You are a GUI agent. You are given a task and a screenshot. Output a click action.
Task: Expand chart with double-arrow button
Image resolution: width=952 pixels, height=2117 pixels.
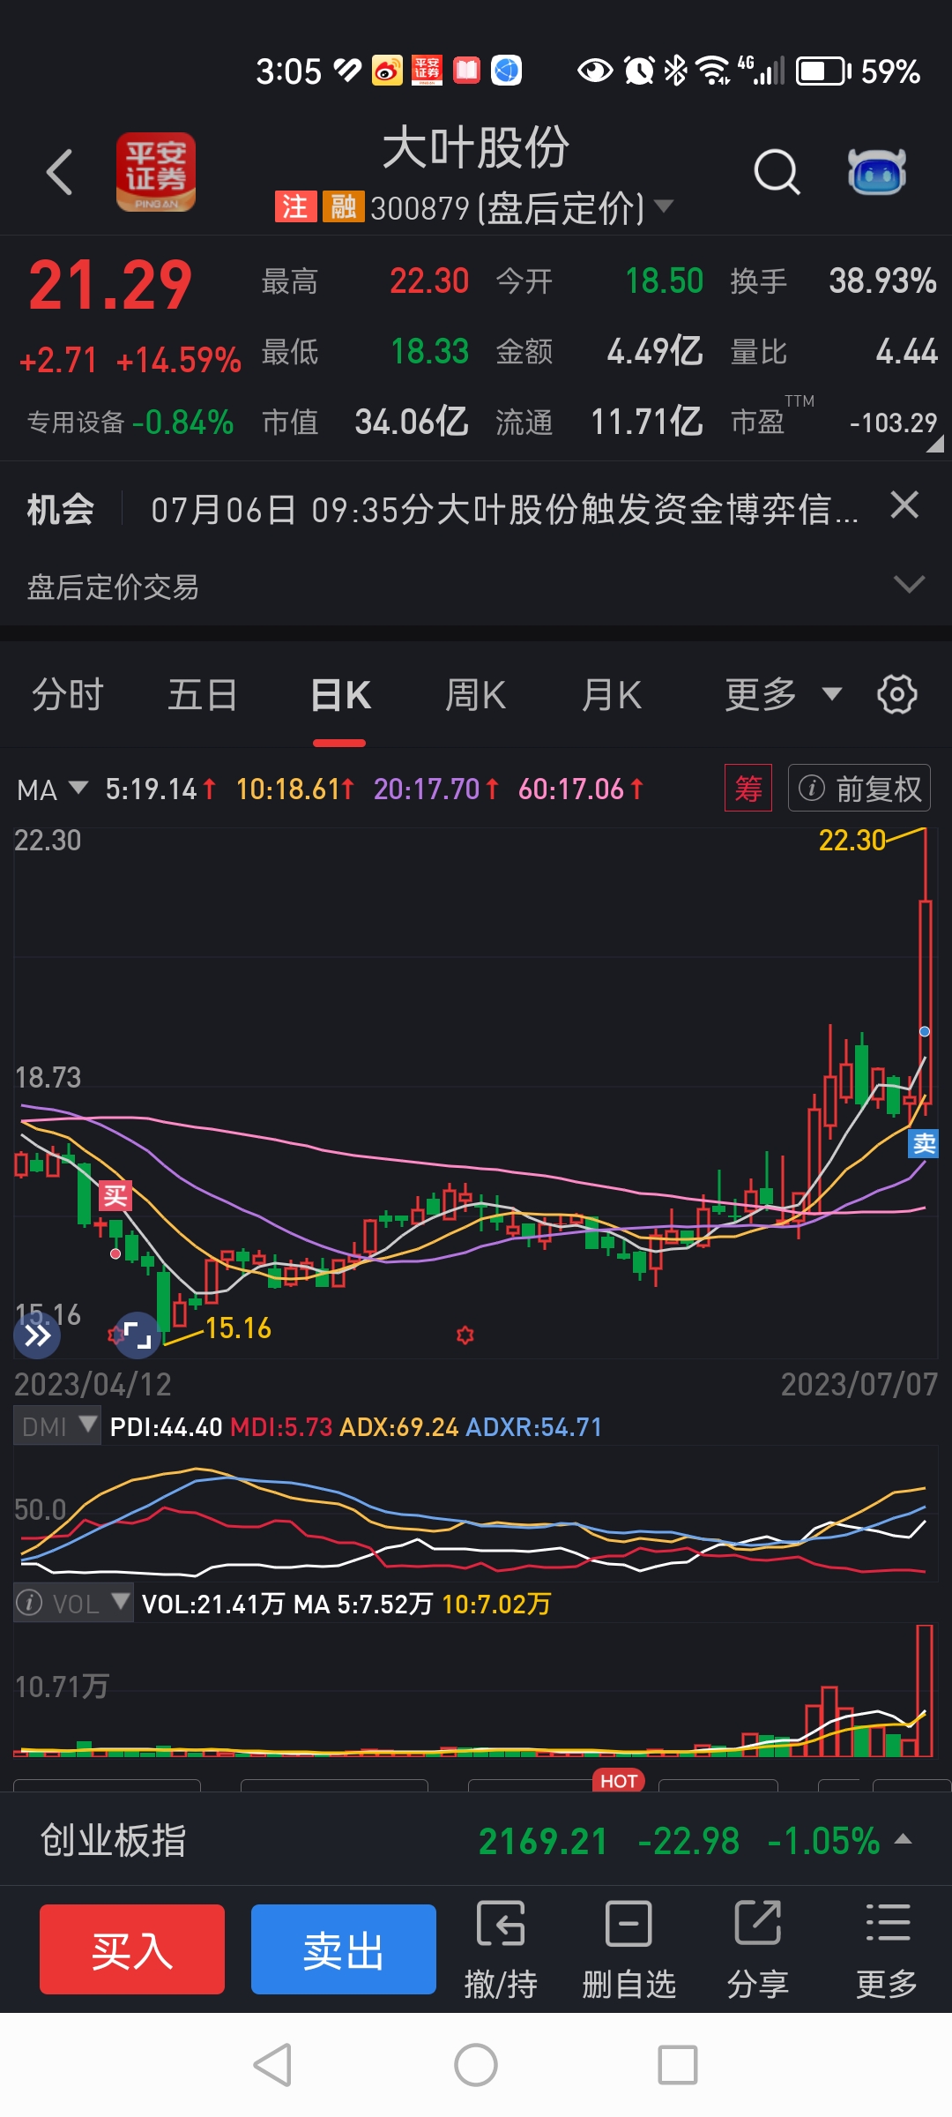[x=37, y=1335]
